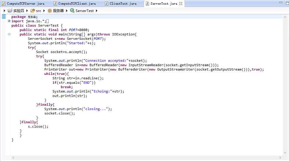Viewport: 289px width, 161px height.
Task: Click the "Started:" string literal
Action: click(77, 43)
